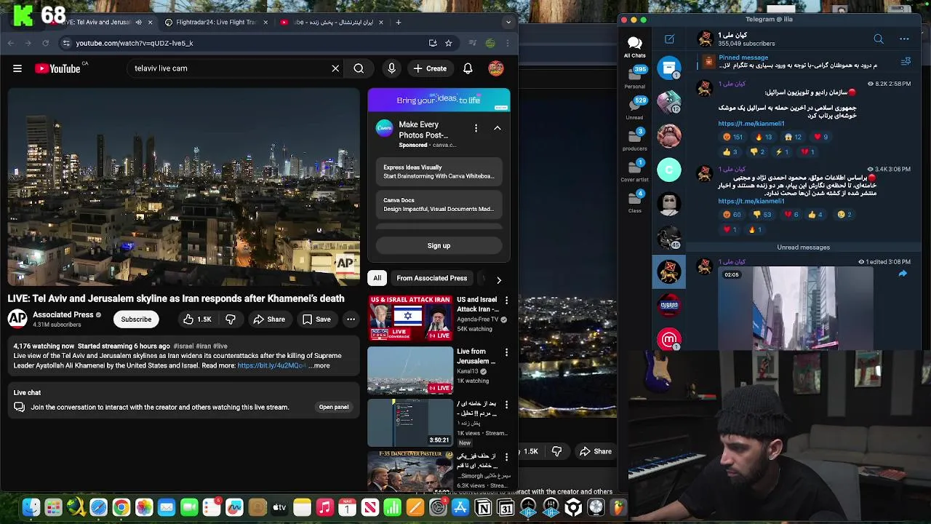Click the YouTube logo home link
The image size is (931, 524).
coord(57,68)
